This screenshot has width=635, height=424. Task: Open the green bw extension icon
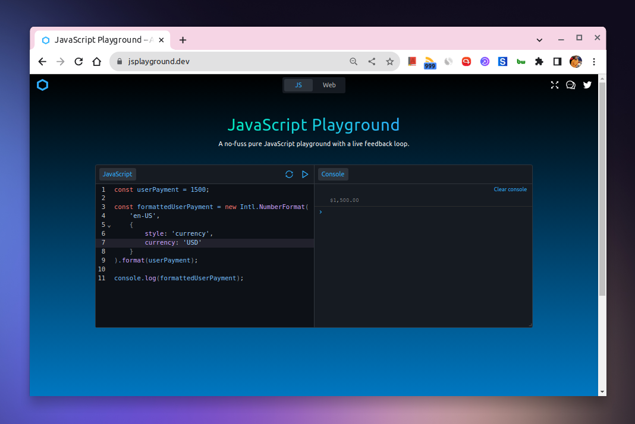click(521, 62)
